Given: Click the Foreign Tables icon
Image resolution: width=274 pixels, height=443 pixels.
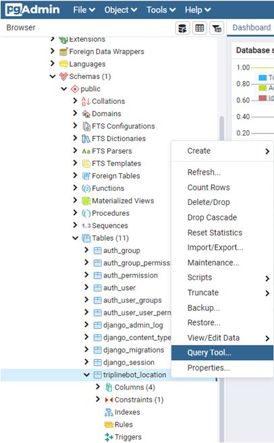Looking at the screenshot, I should pos(86,176).
